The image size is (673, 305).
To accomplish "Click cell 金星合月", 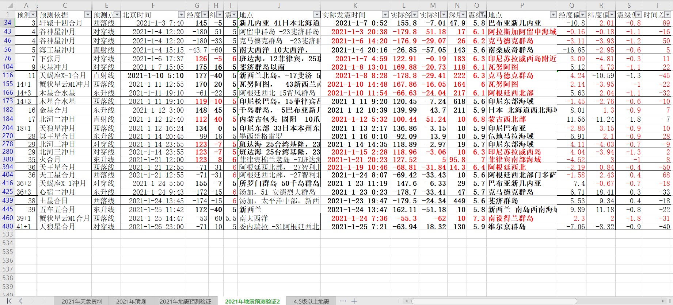I will click(65, 110).
